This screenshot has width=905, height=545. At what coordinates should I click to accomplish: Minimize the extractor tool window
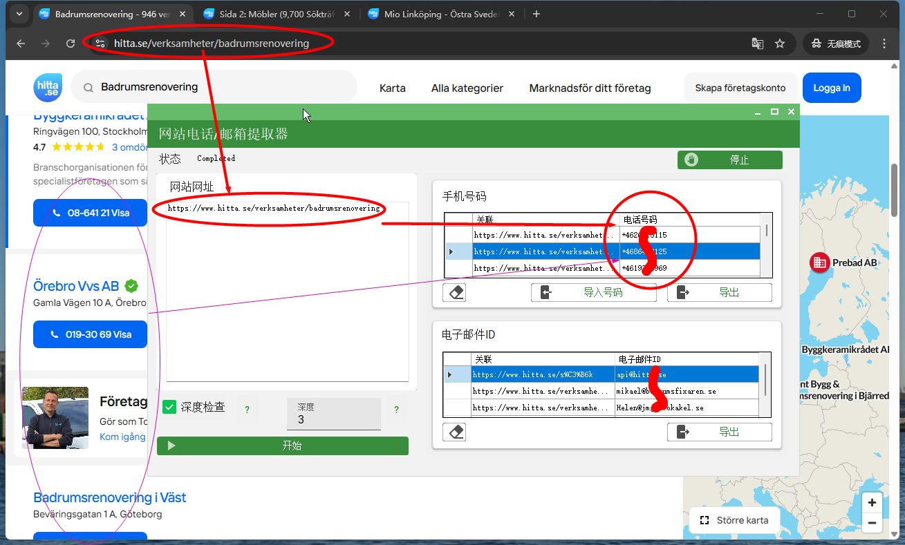758,111
